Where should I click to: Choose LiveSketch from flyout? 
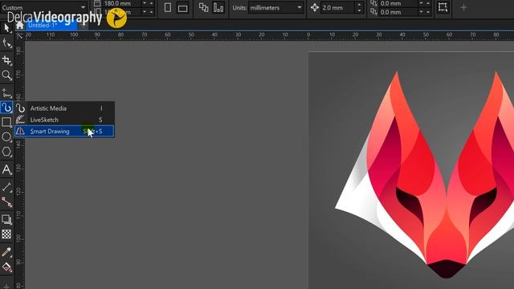coord(64,120)
